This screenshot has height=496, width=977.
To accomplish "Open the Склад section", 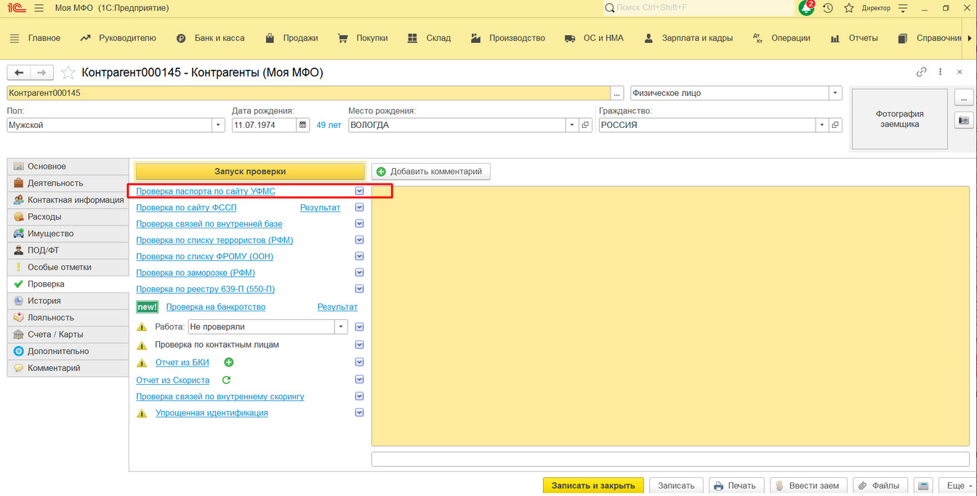I will click(x=430, y=38).
